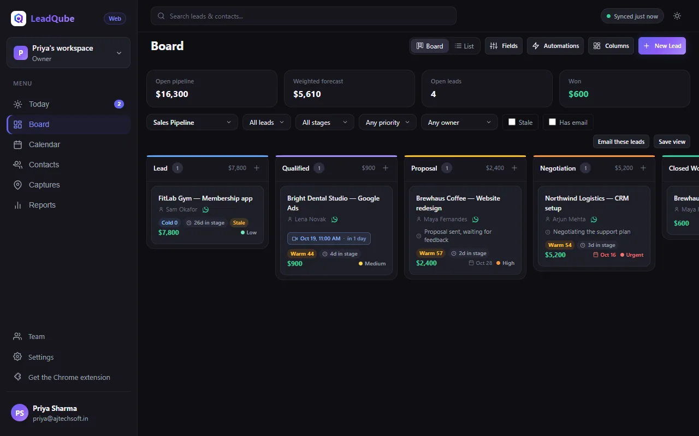Add a lead using Negotiation column plus
This screenshot has height=436, width=699.
pos(643,168)
